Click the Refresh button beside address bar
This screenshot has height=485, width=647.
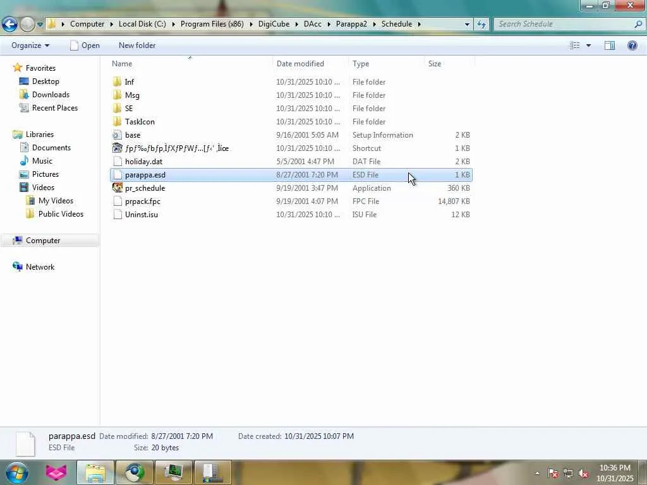[481, 24]
